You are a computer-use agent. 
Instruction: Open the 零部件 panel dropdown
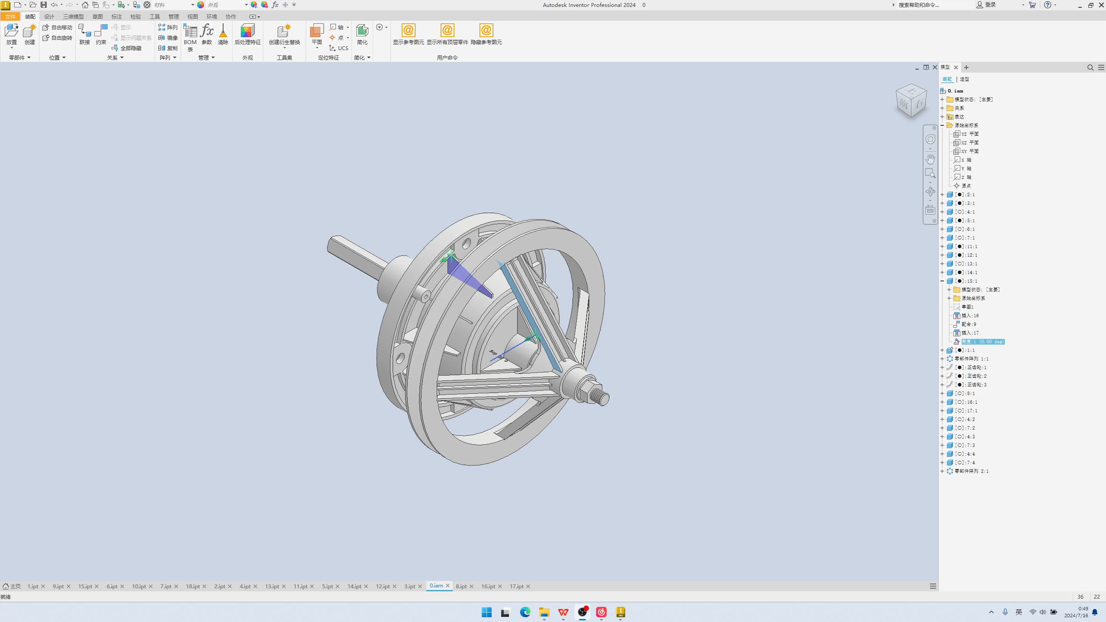coord(20,57)
